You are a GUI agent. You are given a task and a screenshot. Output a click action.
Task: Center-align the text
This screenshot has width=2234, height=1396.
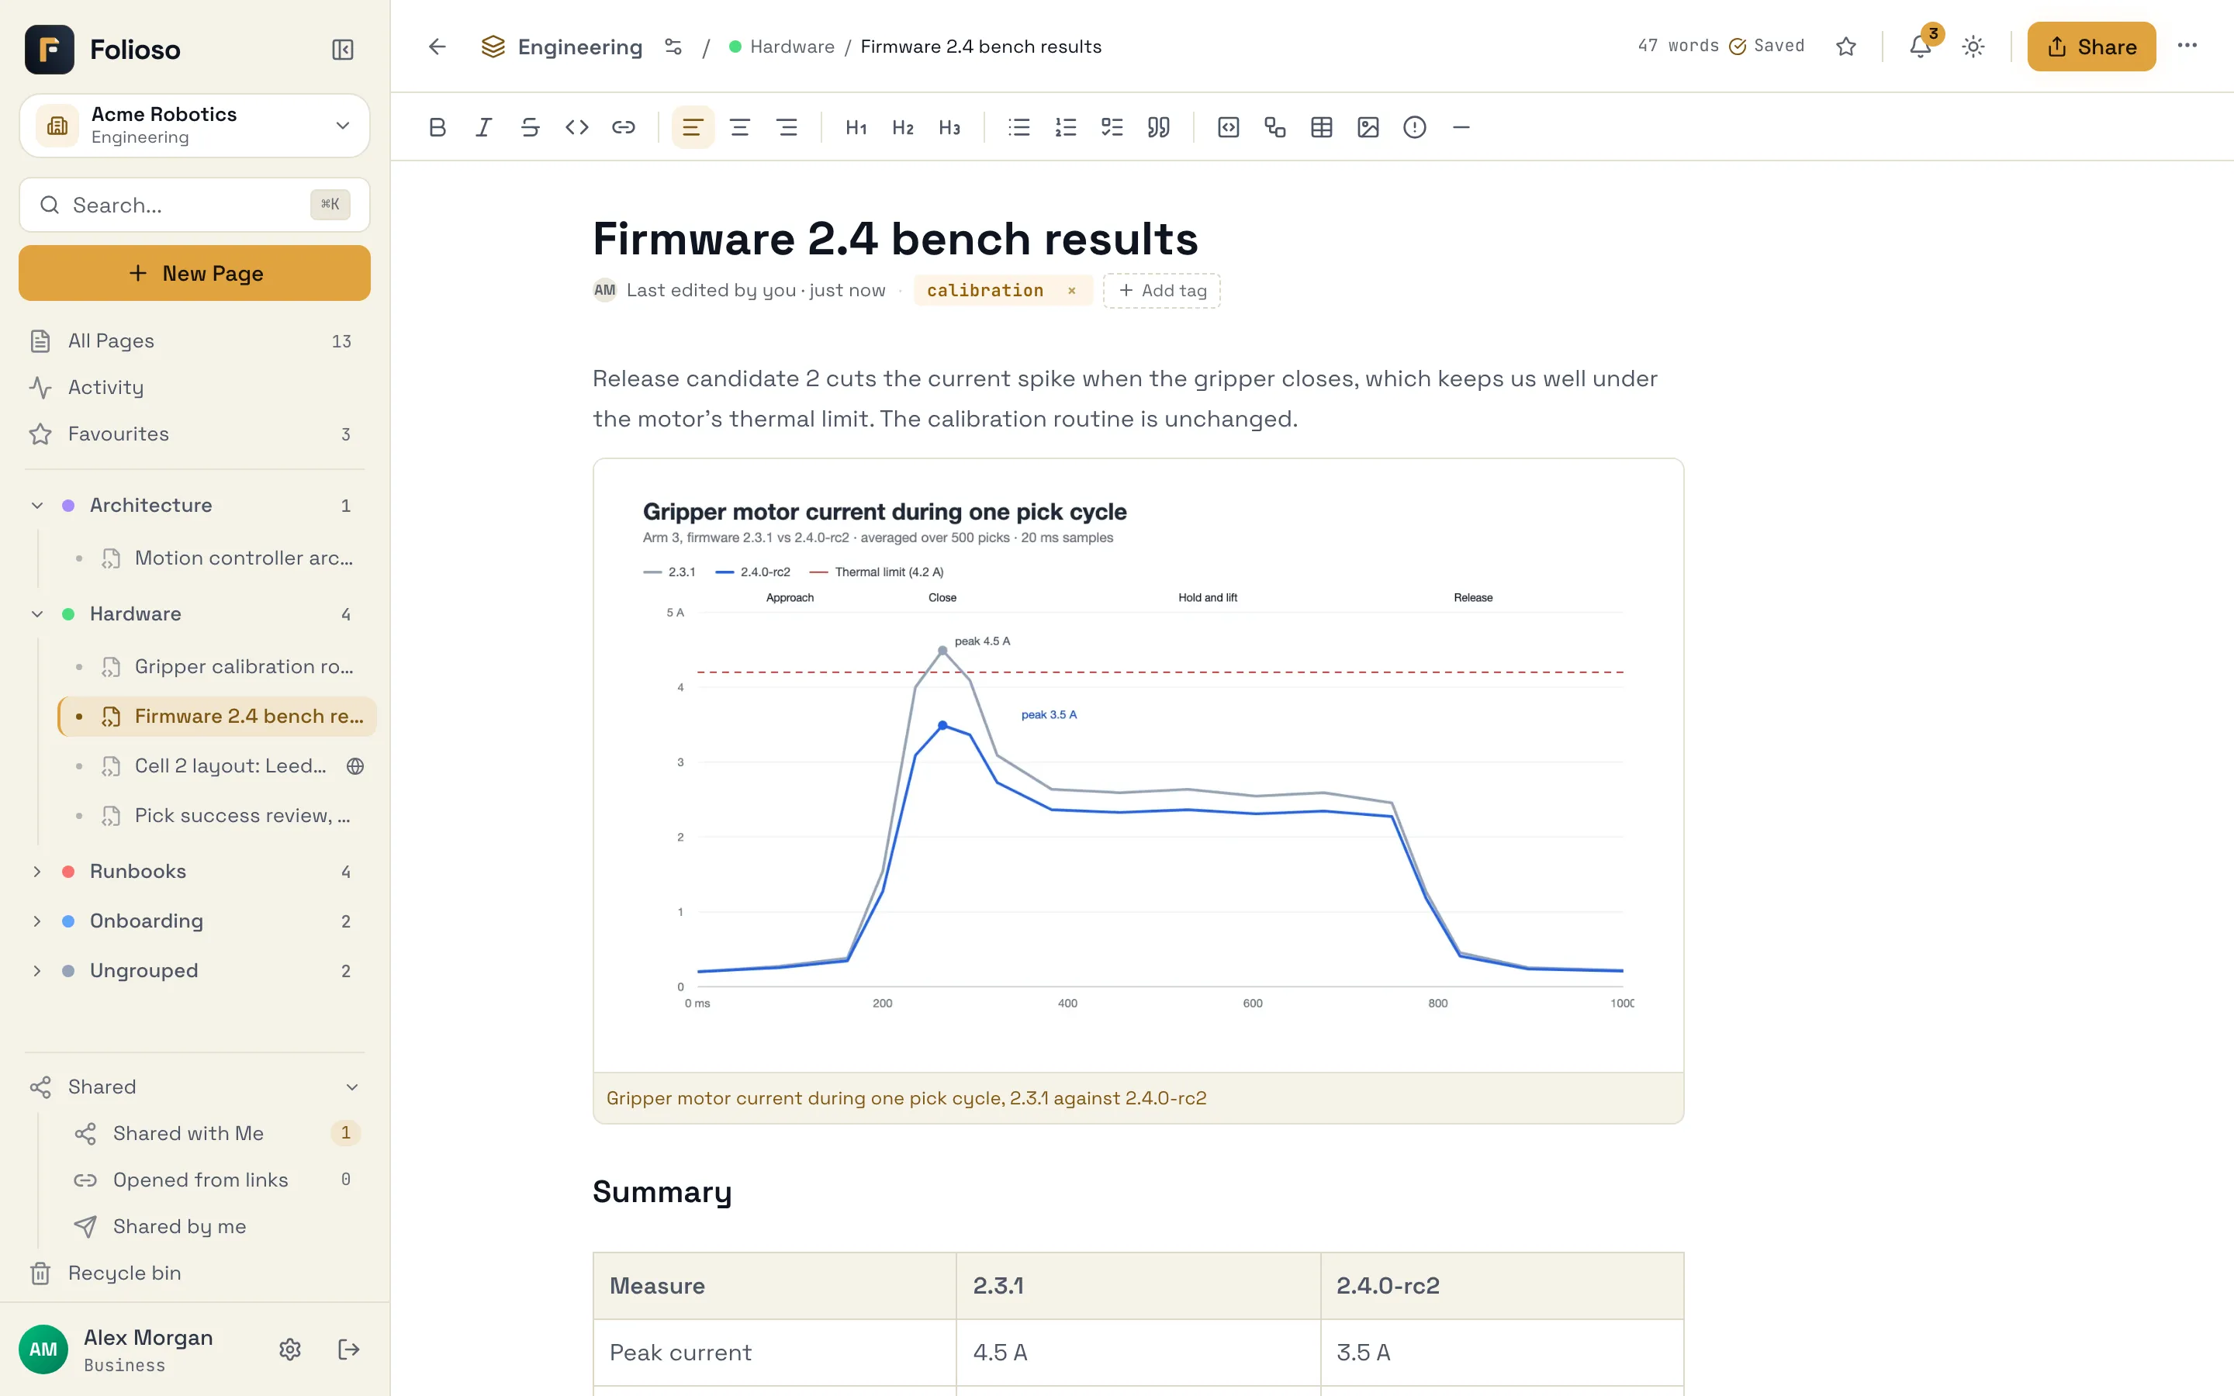[x=739, y=127]
